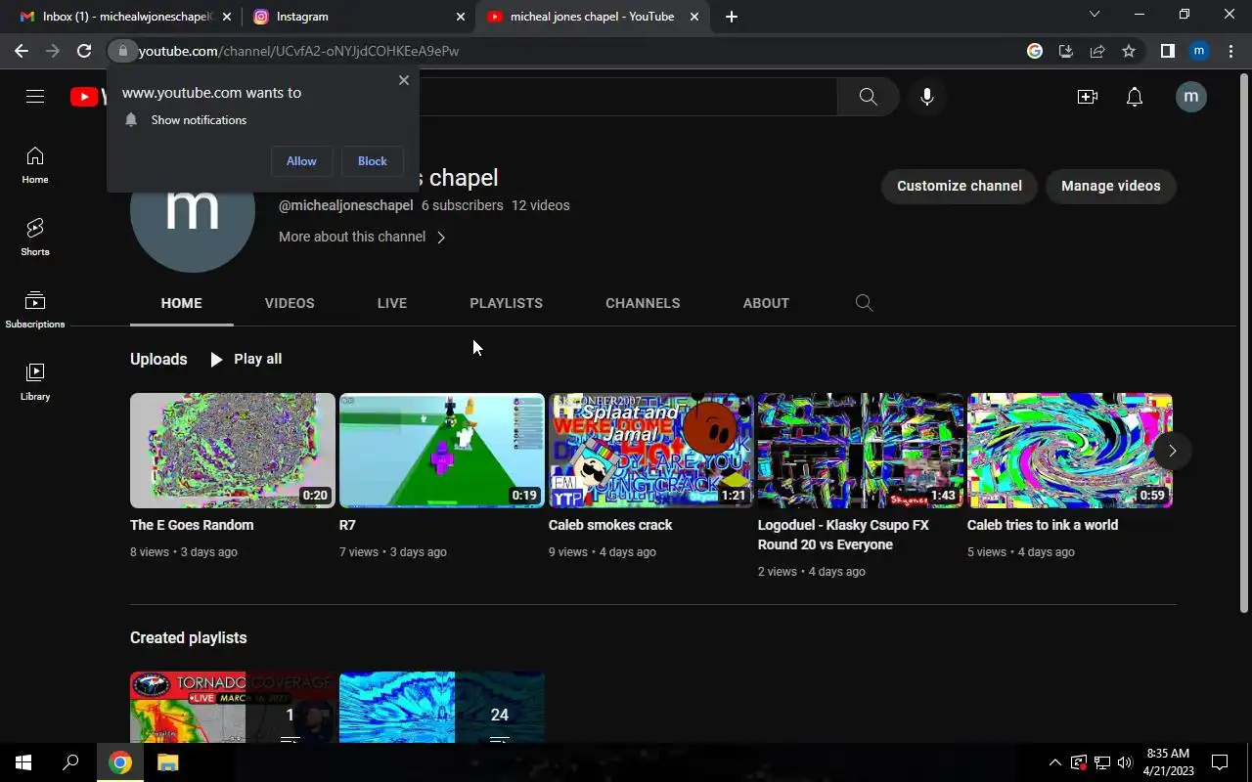Allow YouTube notifications
This screenshot has height=782, width=1252.
301,161
